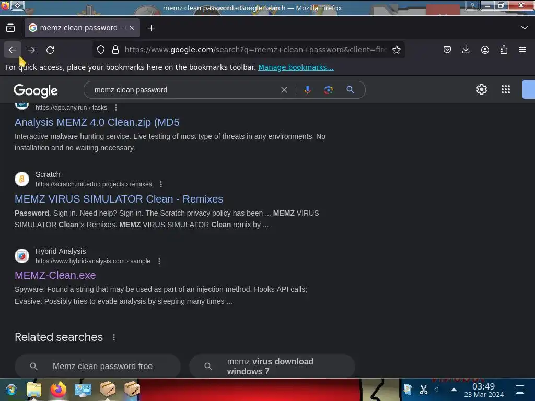
Task: Click volume speaker tray icon
Action: [436, 390]
